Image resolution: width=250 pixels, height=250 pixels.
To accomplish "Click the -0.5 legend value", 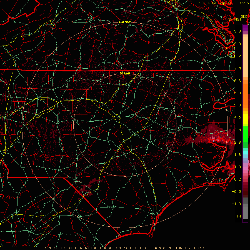I will tap(236, 191).
